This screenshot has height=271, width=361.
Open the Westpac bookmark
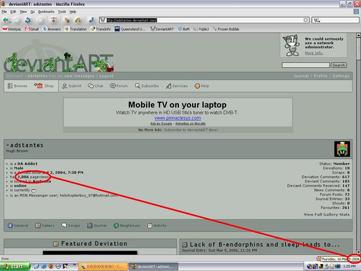[x=12, y=29]
